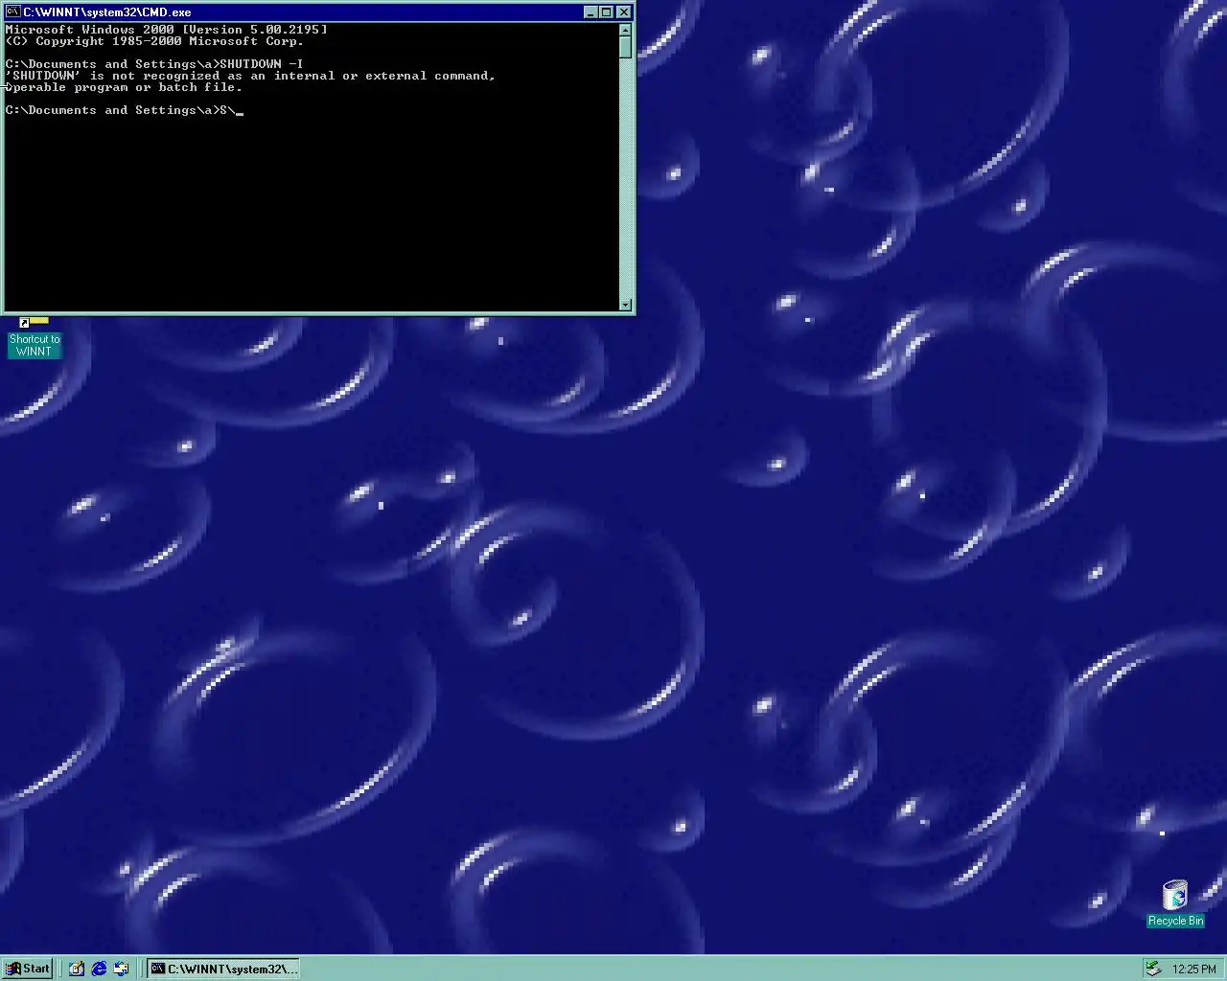This screenshot has height=981, width=1227.
Task: Click the Show Desktop quick launch icon
Action: point(77,969)
